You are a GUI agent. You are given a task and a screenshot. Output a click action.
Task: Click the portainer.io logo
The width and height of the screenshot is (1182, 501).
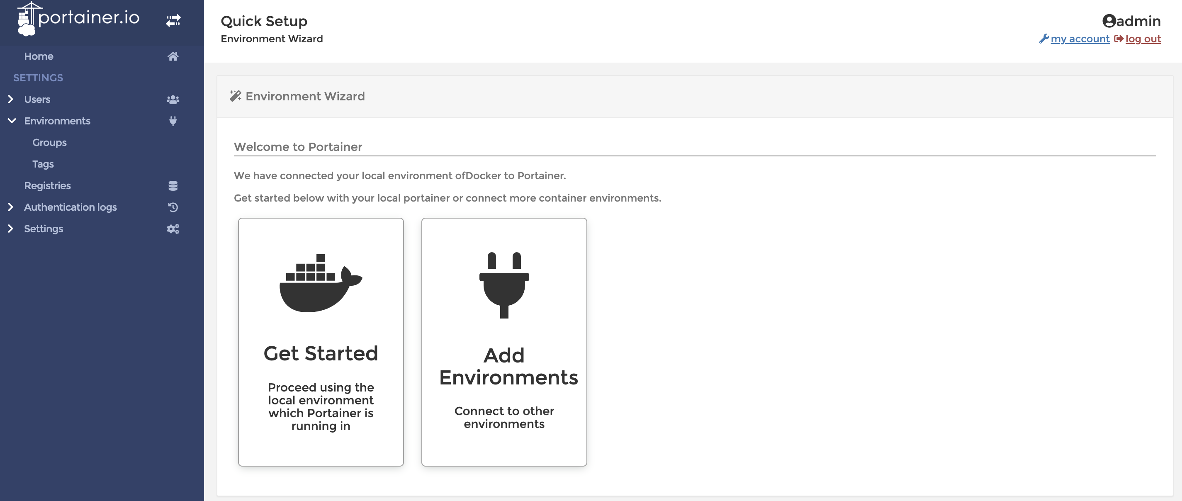(x=78, y=18)
